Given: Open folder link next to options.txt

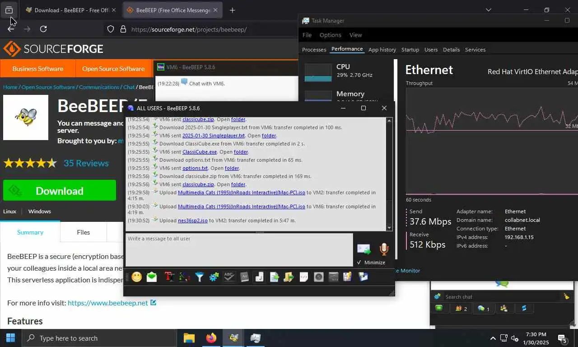Looking at the screenshot, I should 232,168.
